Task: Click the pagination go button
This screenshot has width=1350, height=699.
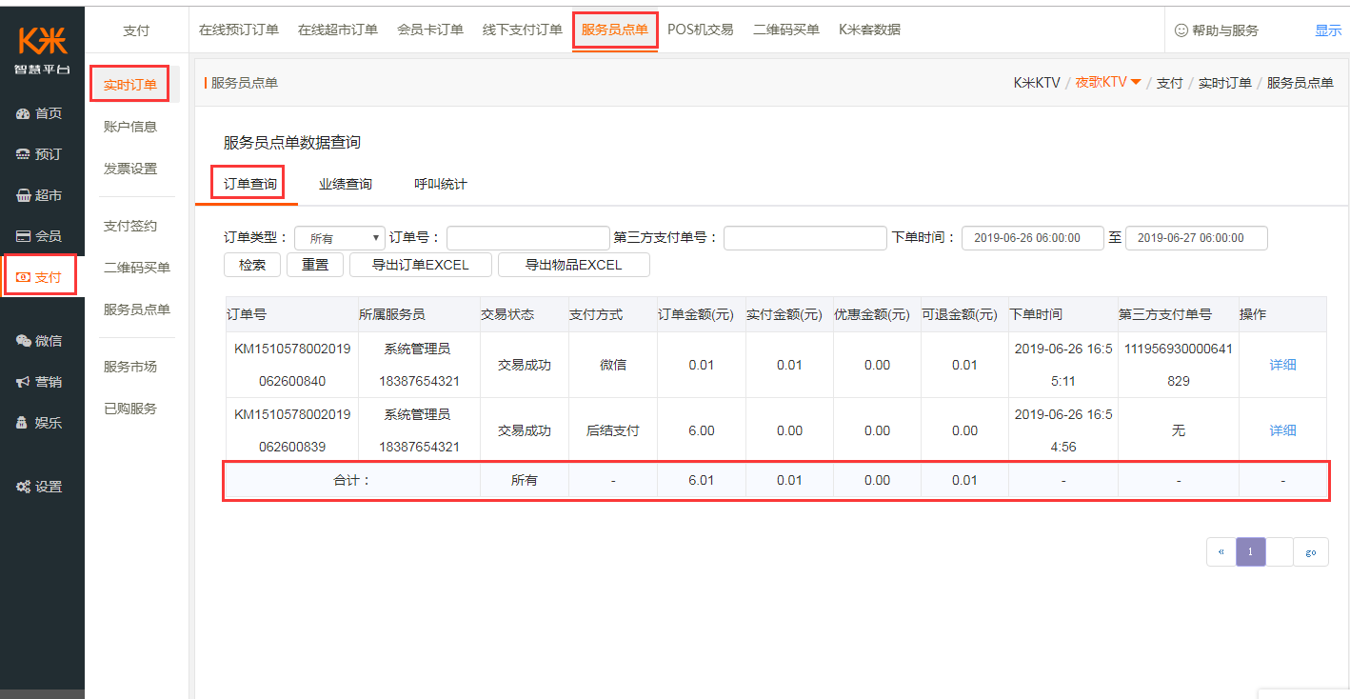Action: (x=1311, y=552)
